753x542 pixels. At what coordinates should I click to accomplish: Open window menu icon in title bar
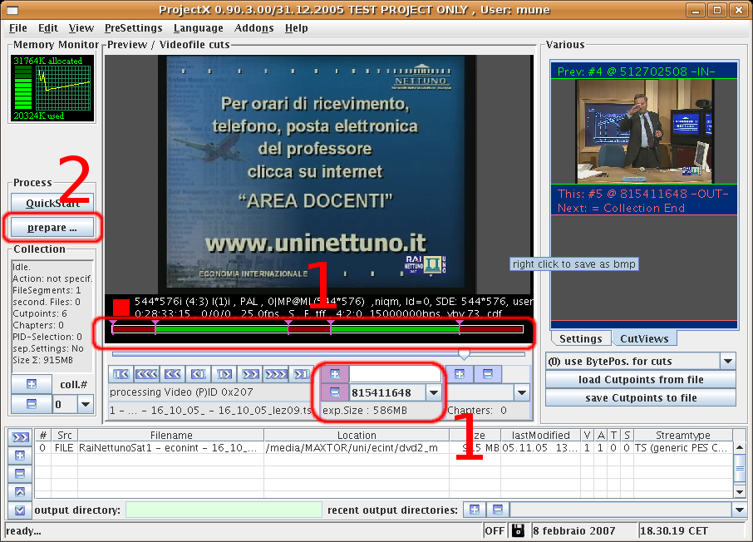click(x=12, y=10)
